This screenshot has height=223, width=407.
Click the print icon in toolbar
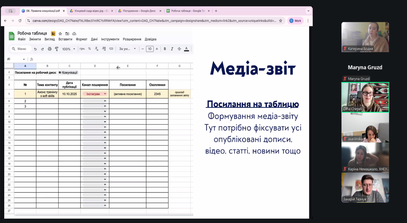tap(50, 49)
